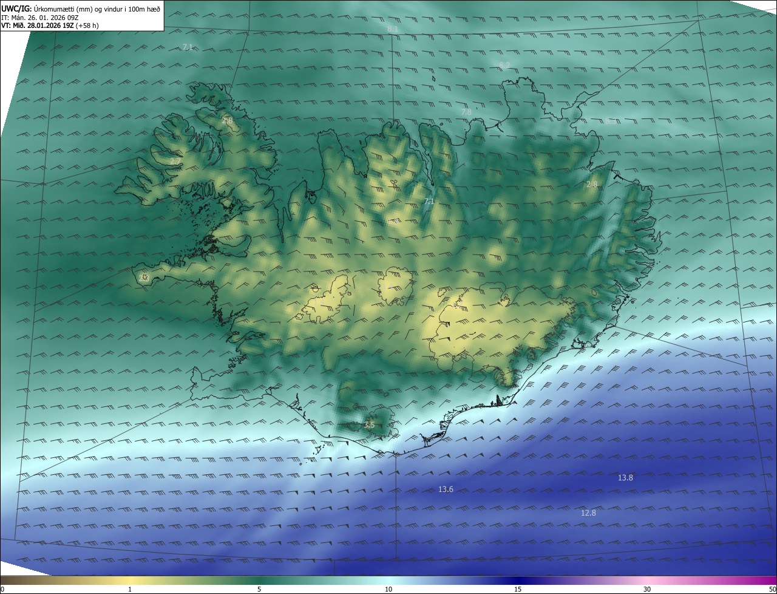Viewport: 777px width, 594px height.
Task: Click the 13.6 value label south of Iceland
Action: (446, 490)
